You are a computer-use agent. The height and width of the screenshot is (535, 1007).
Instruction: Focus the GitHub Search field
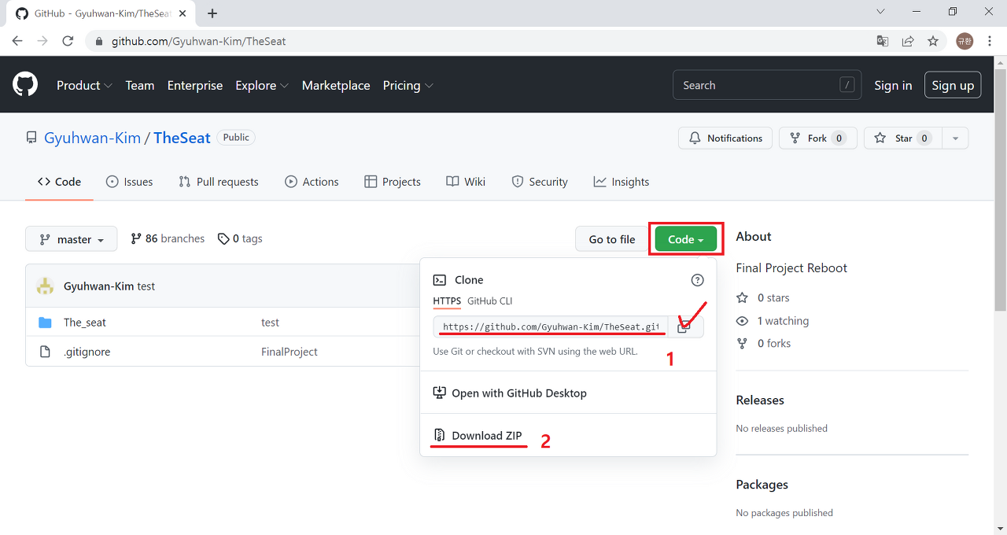pos(766,85)
